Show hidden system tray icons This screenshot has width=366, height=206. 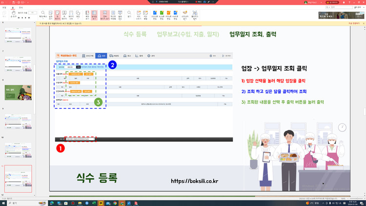click(323, 203)
